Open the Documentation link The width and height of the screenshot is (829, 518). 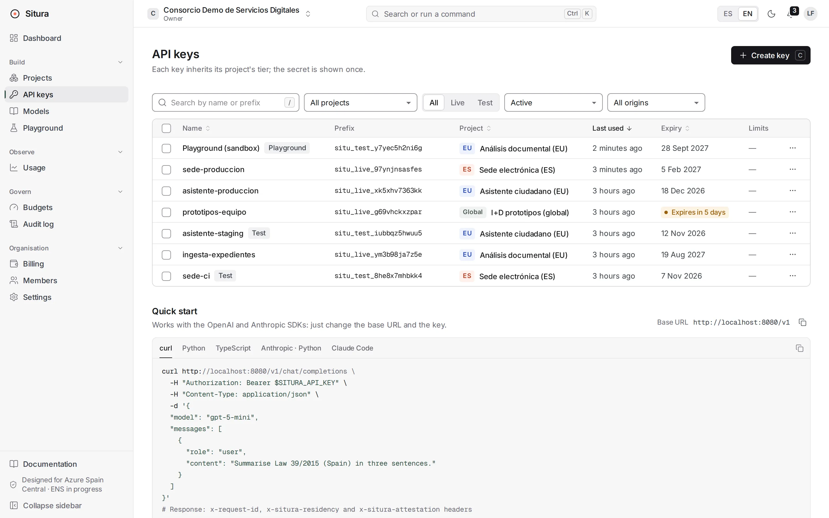66,464
